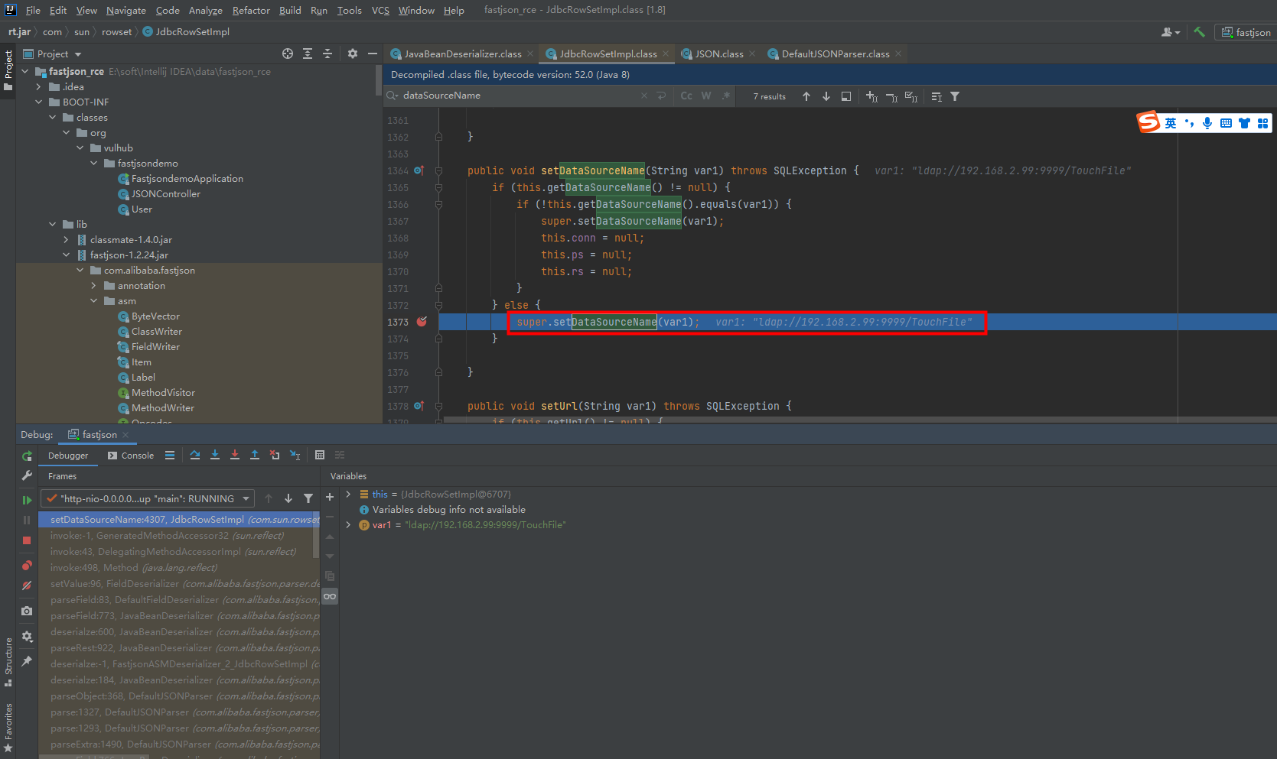The image size is (1277, 759).
Task: View all breakpoints
Action: point(27,566)
